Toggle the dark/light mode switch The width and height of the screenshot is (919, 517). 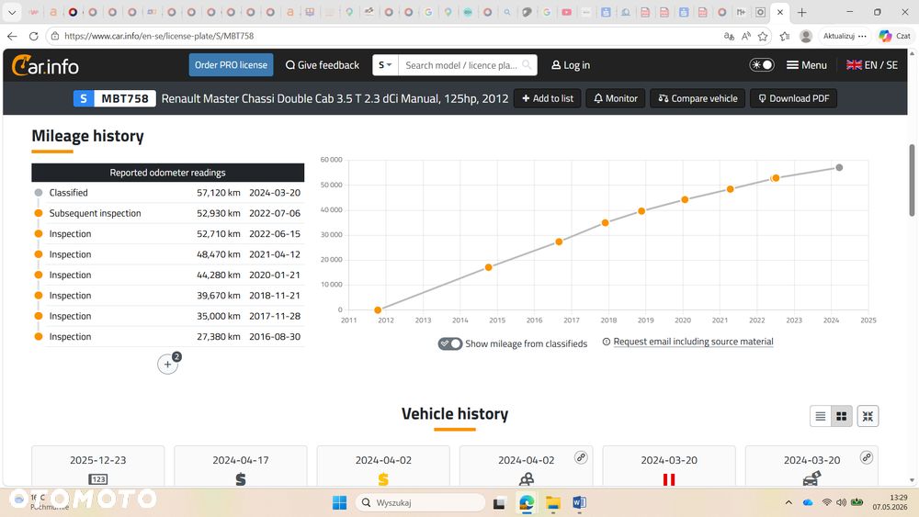[x=761, y=65]
